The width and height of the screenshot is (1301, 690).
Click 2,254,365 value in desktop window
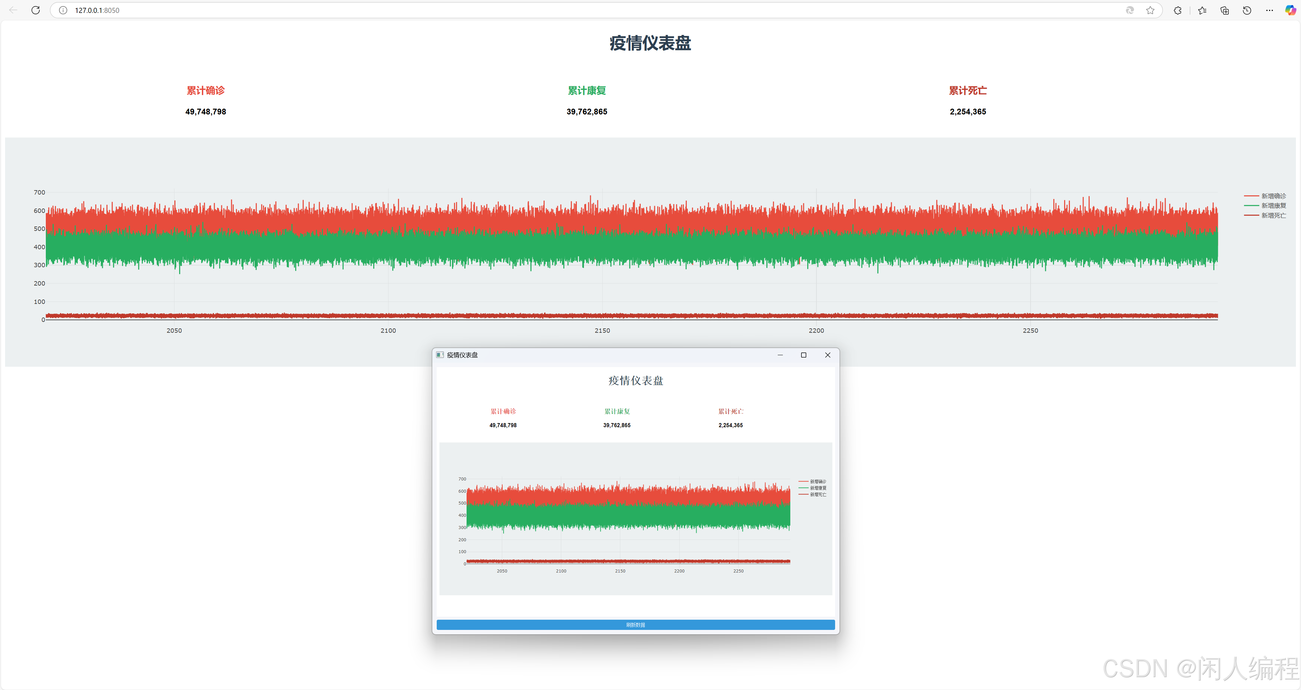click(x=731, y=425)
